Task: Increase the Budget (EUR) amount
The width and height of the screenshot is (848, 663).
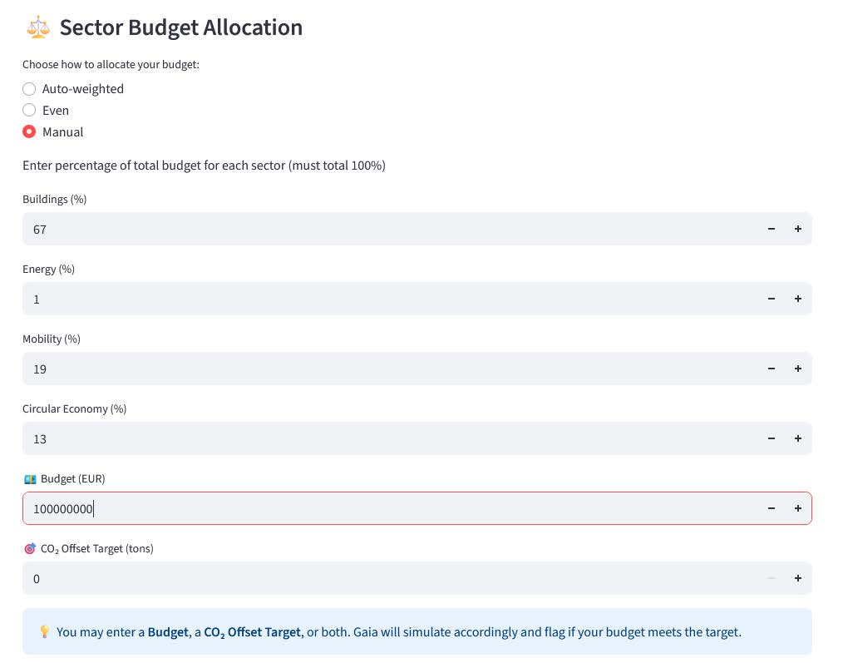Action: (798, 508)
